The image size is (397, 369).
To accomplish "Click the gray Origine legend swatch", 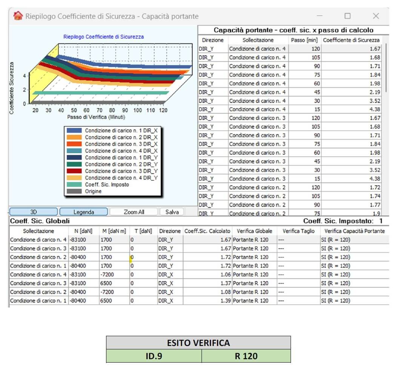I will point(74,191).
